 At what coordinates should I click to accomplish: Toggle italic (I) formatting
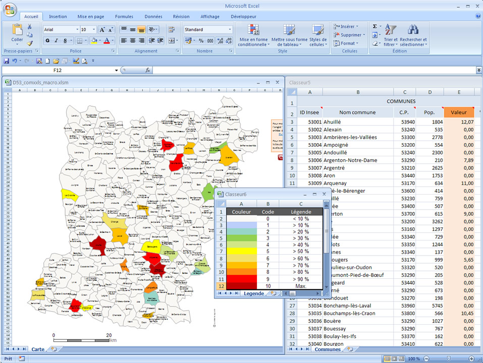[x=56, y=40]
